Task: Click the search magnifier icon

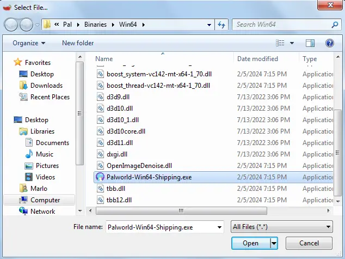Action: pos(335,25)
